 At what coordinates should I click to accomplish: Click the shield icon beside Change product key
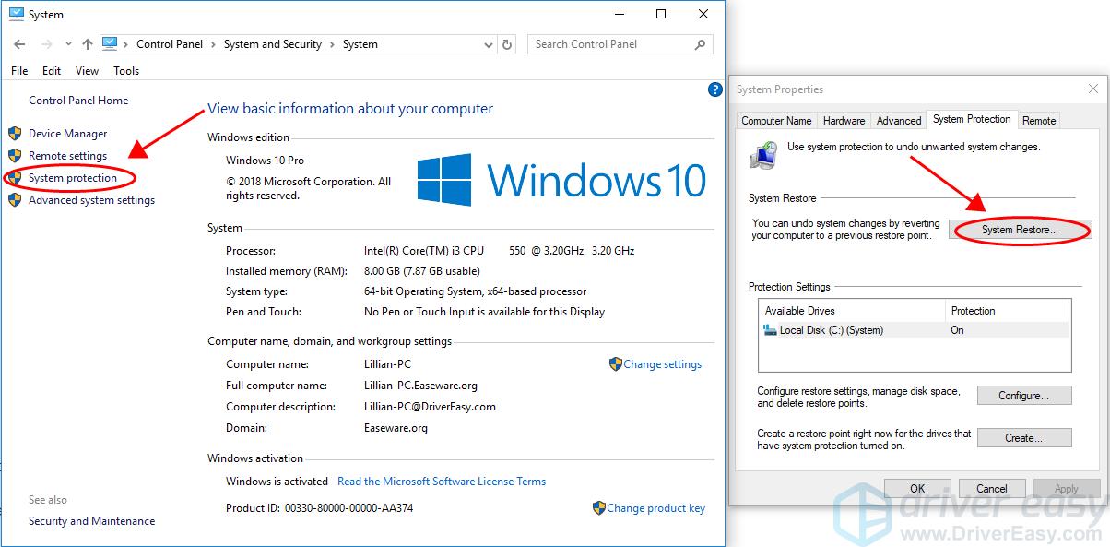(x=601, y=508)
